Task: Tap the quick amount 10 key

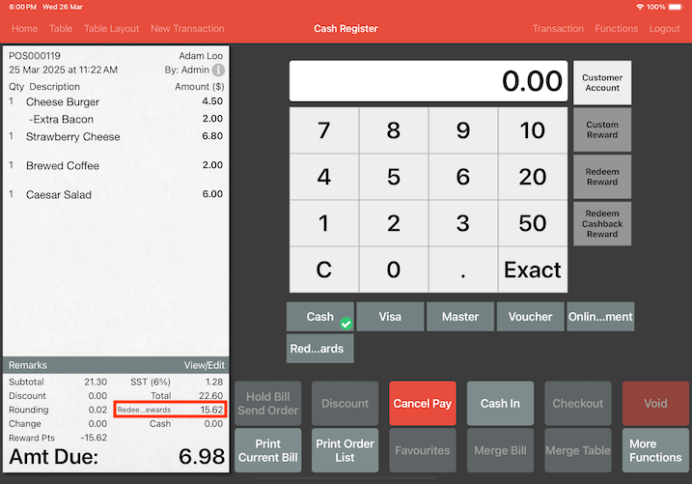Action: coord(533,130)
